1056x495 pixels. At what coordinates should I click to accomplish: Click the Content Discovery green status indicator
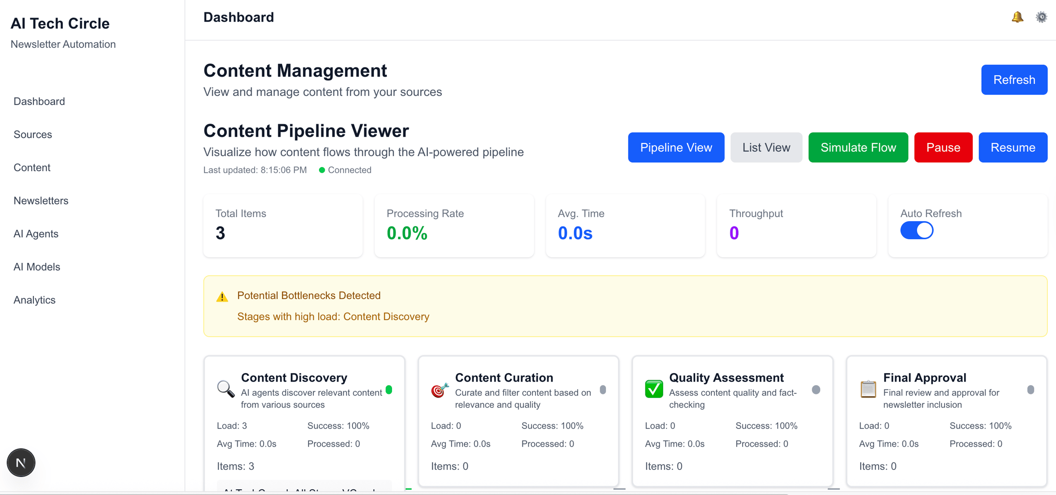[389, 389]
